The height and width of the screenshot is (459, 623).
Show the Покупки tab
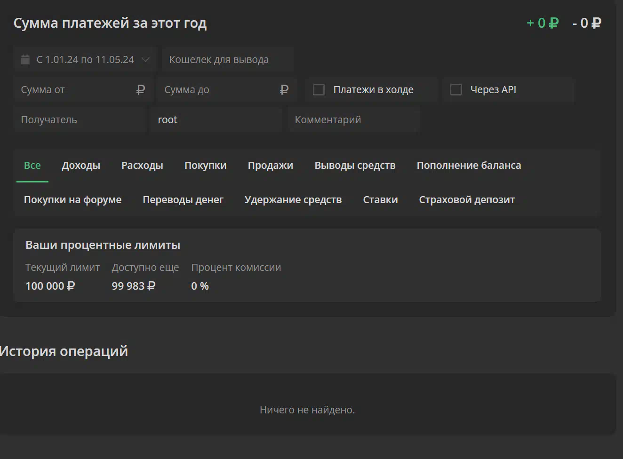pyautogui.click(x=206, y=166)
